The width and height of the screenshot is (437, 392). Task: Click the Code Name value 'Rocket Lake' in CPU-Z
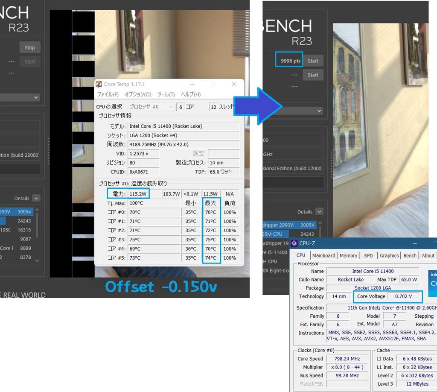click(351, 280)
